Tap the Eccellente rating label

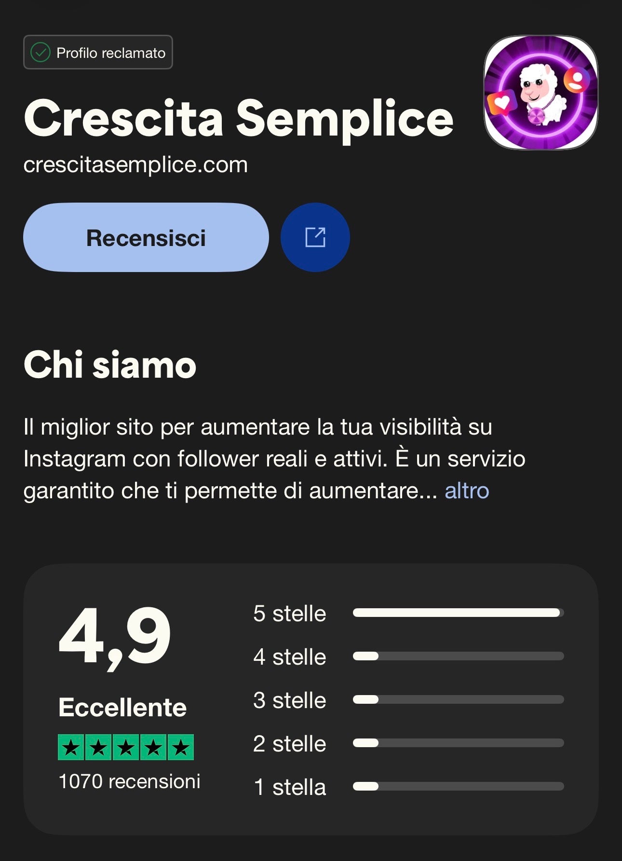(x=122, y=708)
